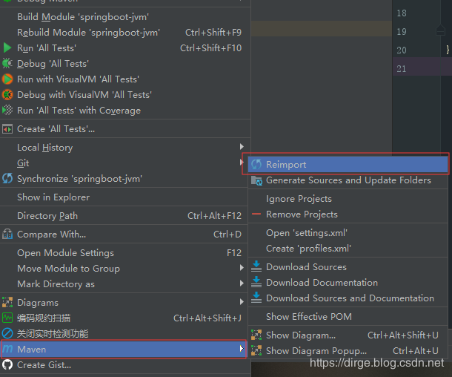Screen dimensions: 452x377
Task: Click the Reimport refresh icon
Action: [x=256, y=164]
